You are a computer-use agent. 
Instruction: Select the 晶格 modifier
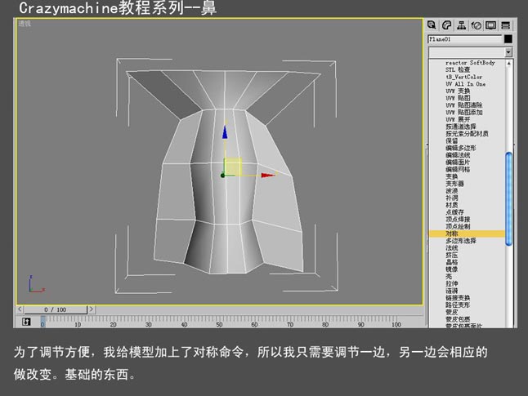pyautogui.click(x=452, y=262)
